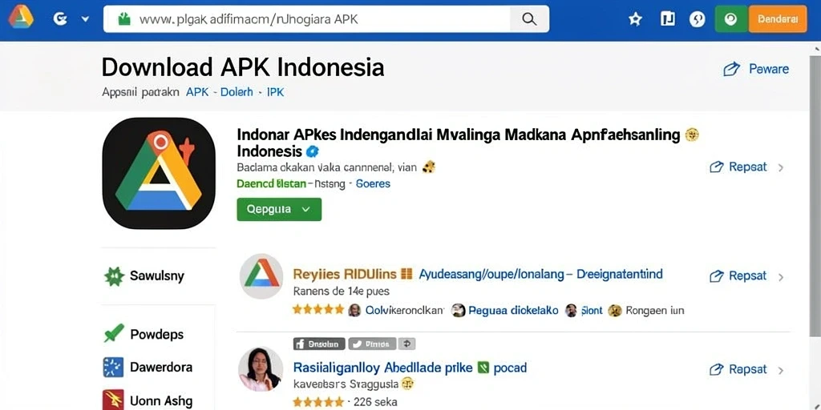Select Sawulsny in the sidebar
The width and height of the screenshot is (821, 410).
(x=157, y=276)
